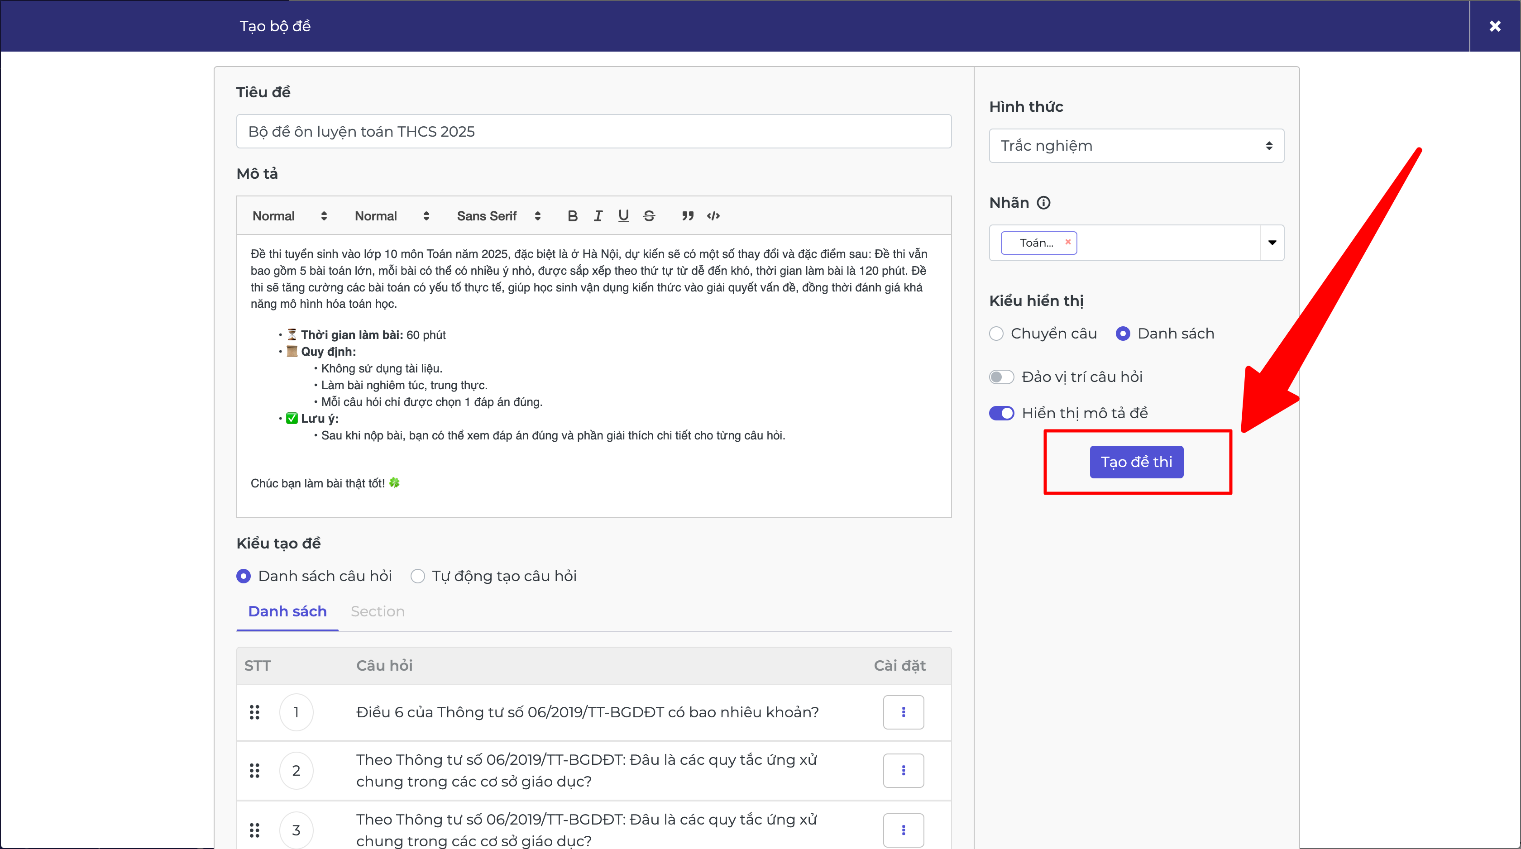Click the info icon next to Nhãn

coord(1043,203)
